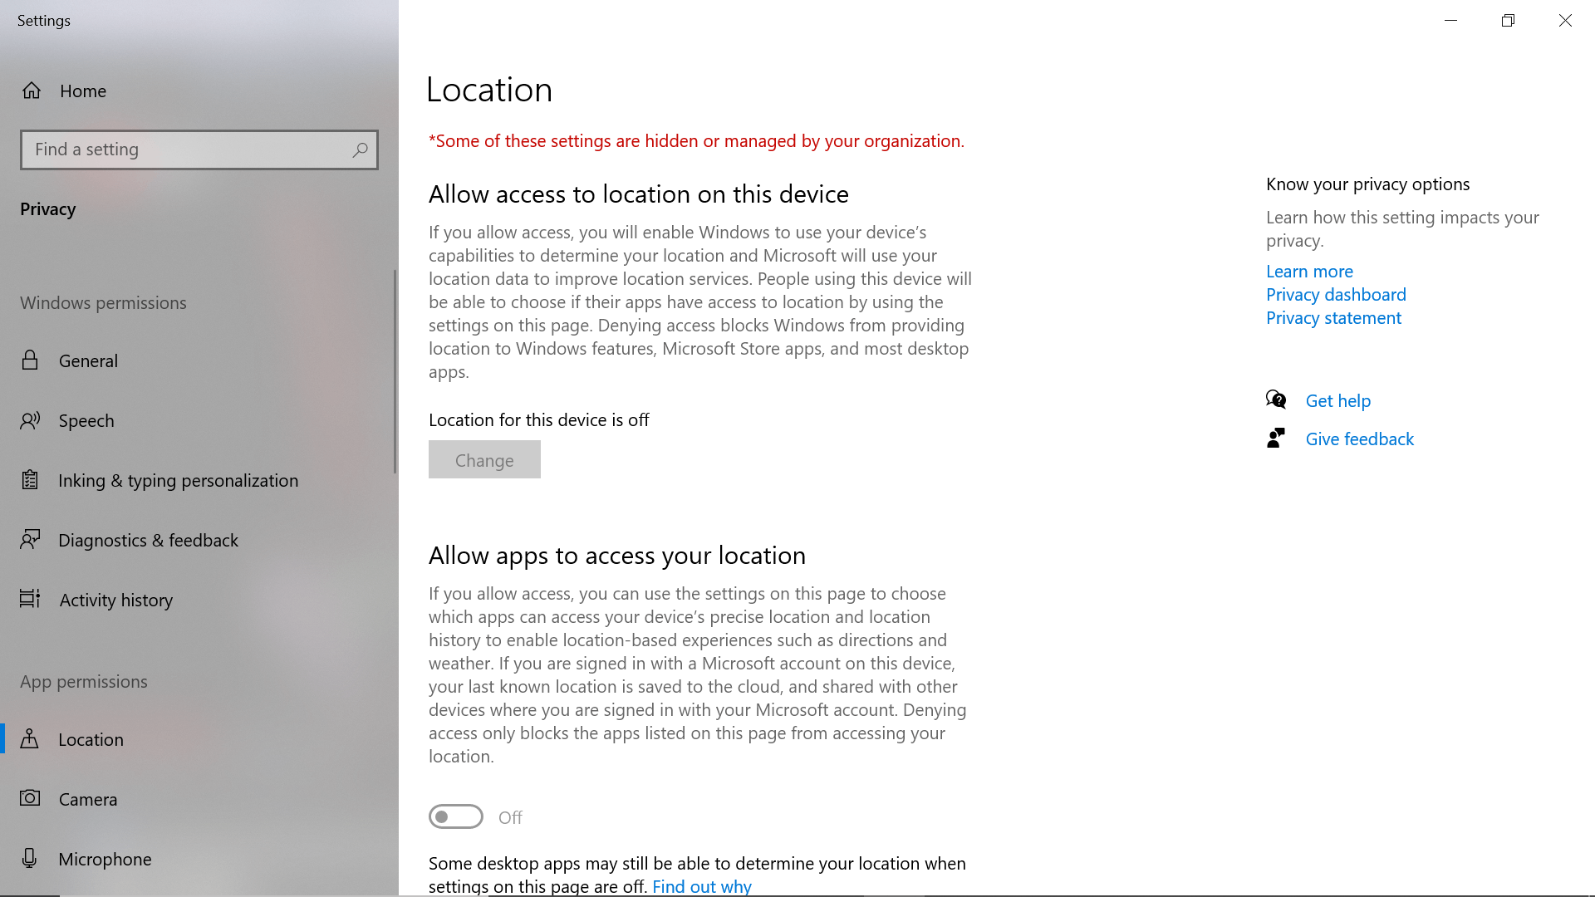Click the Find out why link
The width and height of the screenshot is (1595, 897).
[x=702, y=886]
